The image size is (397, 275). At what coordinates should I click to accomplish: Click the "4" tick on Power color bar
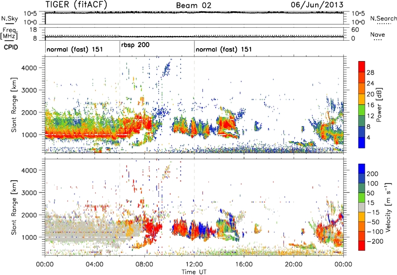[x=369, y=137]
